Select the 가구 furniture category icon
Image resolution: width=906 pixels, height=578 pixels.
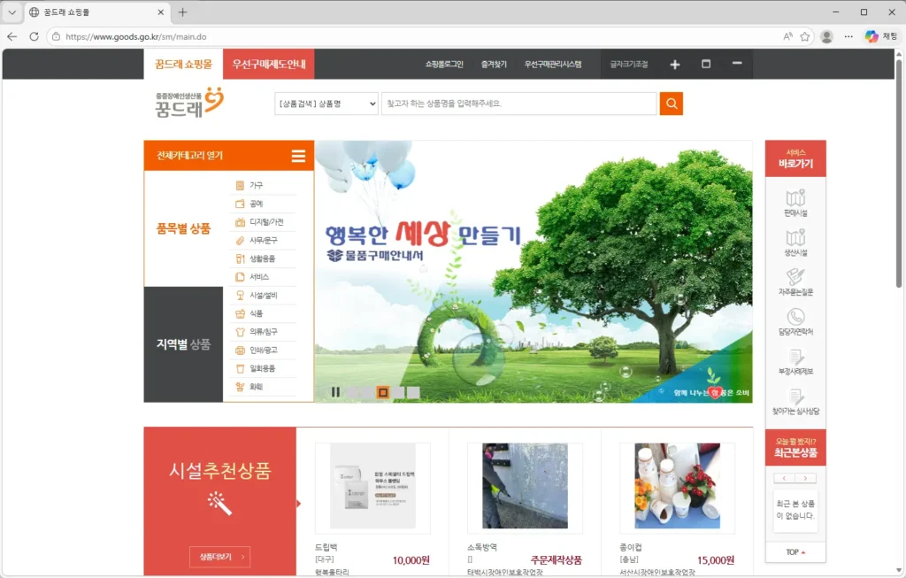[x=239, y=185]
